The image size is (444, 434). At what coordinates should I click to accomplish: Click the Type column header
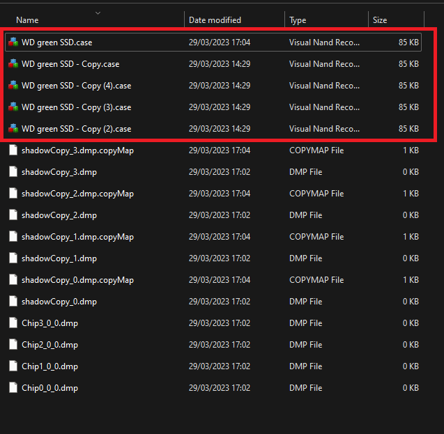298,20
